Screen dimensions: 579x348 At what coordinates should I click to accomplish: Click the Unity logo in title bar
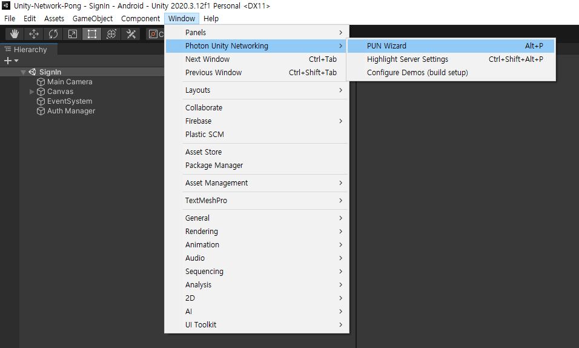(6, 5)
